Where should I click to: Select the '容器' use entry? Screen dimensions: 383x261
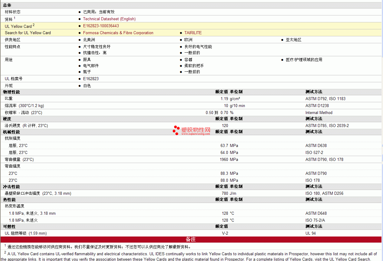coord(188,60)
